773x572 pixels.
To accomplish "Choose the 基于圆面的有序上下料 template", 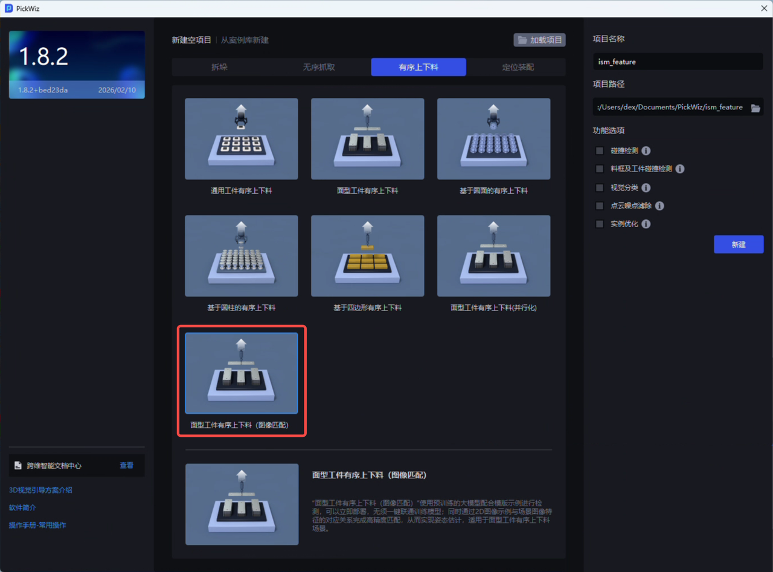I will point(493,139).
